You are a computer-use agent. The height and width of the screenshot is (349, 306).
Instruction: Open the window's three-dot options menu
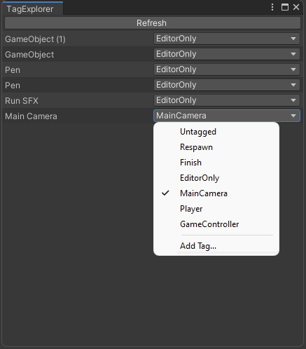tap(272, 7)
